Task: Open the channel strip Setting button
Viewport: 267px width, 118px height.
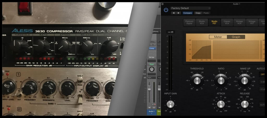Action: click(x=153, y=41)
